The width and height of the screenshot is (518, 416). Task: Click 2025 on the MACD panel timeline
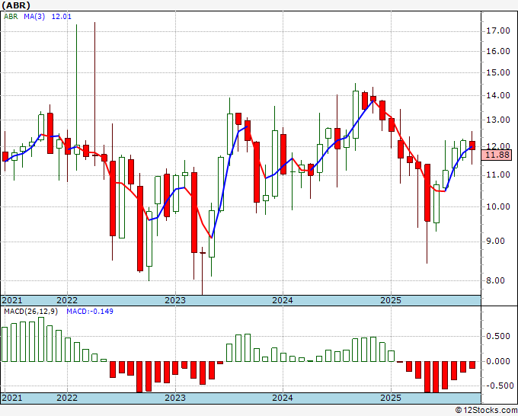pos(391,398)
